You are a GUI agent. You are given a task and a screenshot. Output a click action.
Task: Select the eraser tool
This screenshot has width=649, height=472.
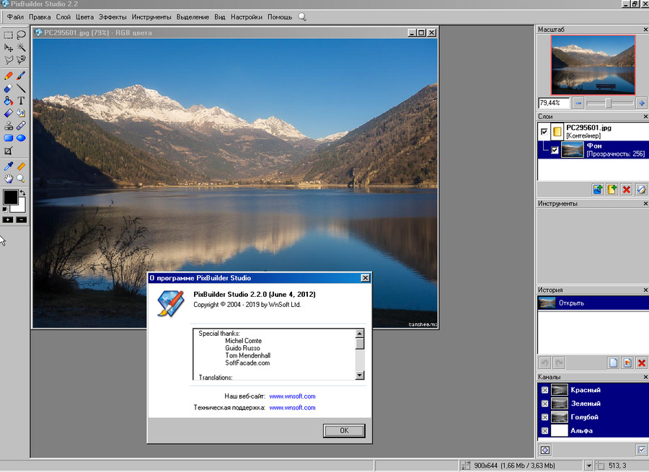coord(8,88)
